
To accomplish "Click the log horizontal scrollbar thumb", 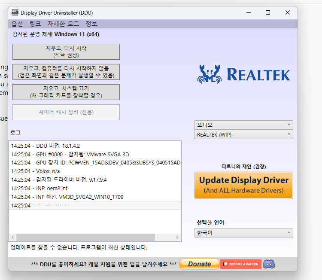I will tap(85, 237).
